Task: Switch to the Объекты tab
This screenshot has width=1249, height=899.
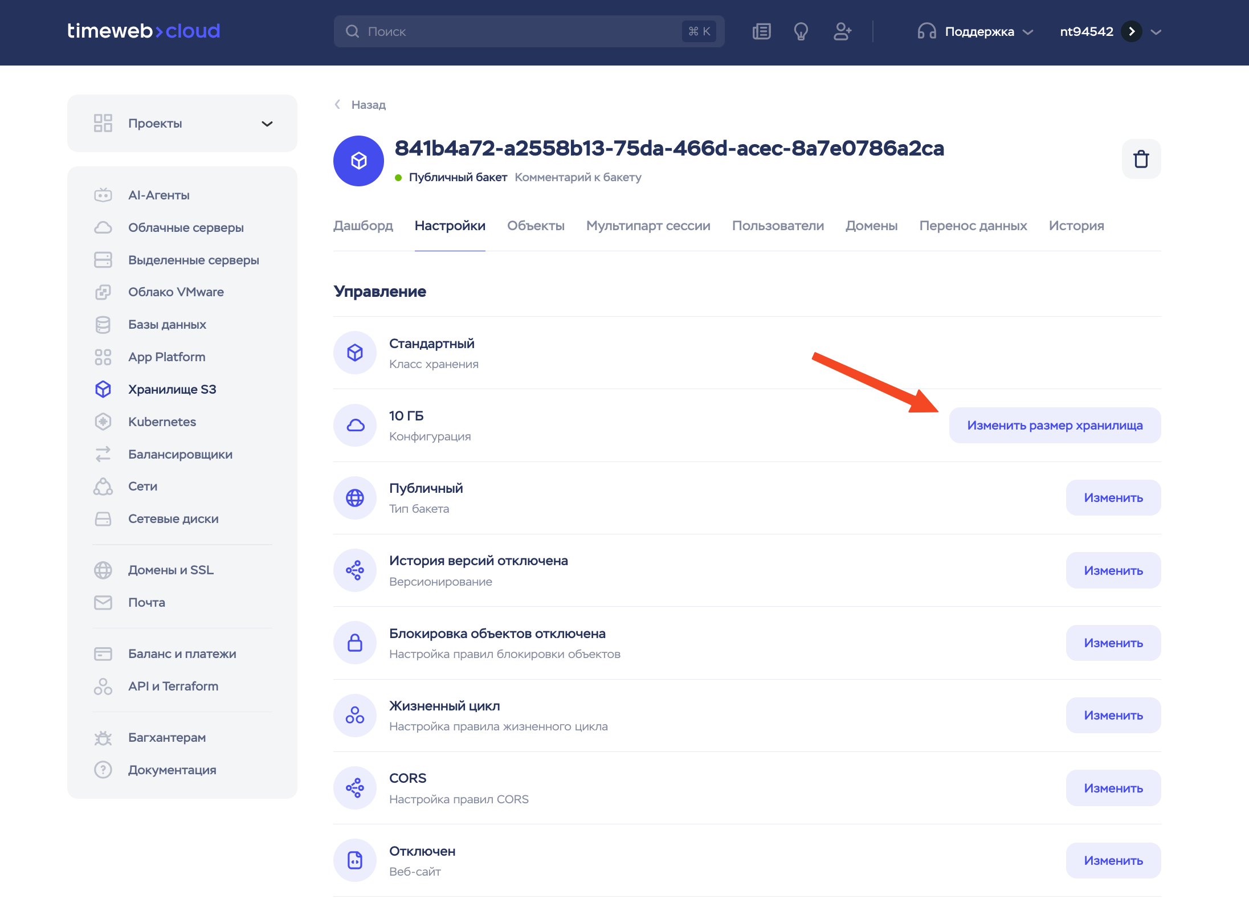Action: (x=536, y=226)
